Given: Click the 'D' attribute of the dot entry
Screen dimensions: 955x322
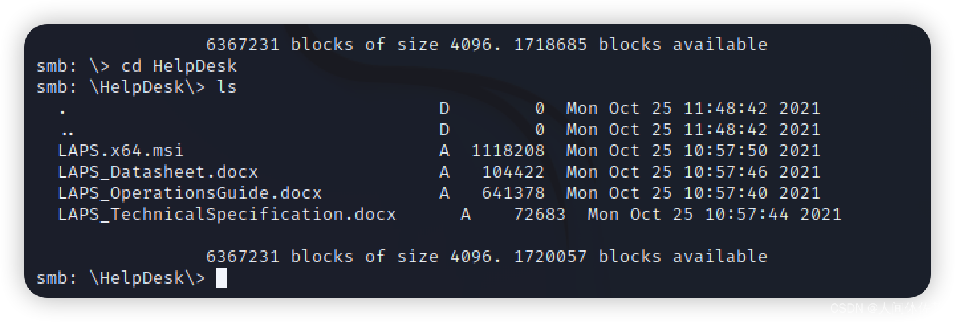Looking at the screenshot, I should pos(444,108).
